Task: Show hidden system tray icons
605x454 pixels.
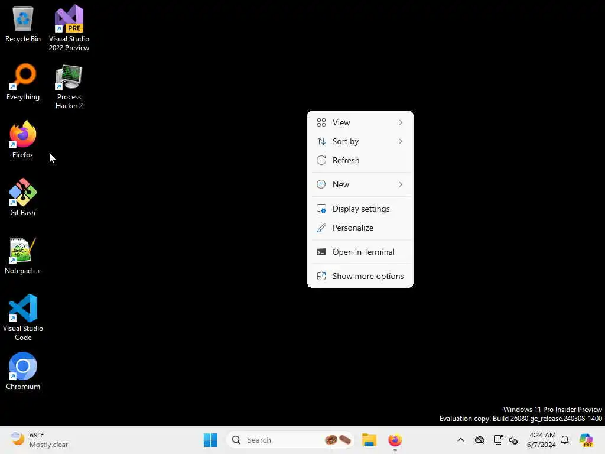Action: (x=461, y=440)
